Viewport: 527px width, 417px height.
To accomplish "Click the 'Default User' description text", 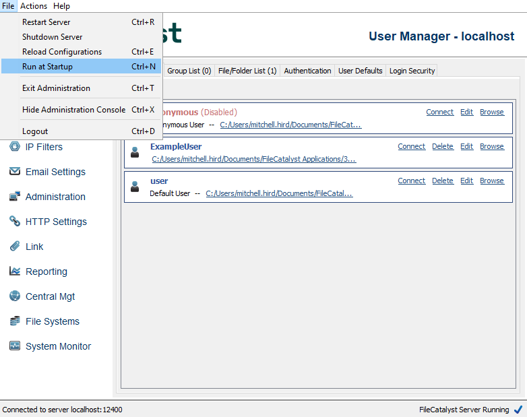I will [170, 193].
